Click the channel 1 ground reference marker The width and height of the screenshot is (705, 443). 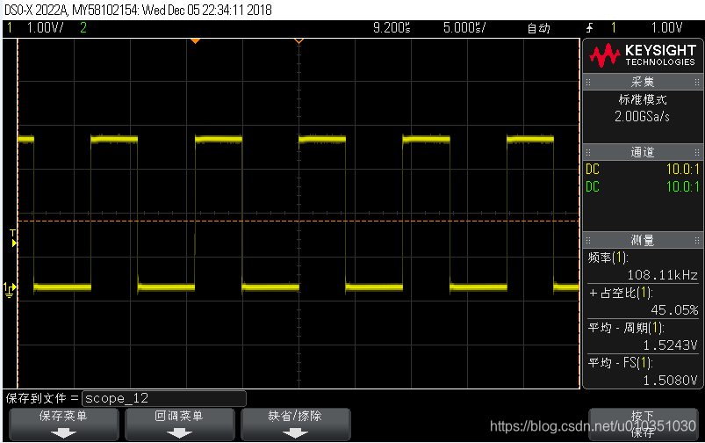pos(10,289)
